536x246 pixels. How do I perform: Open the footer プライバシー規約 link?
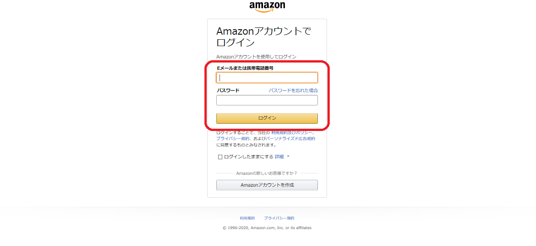(279, 218)
